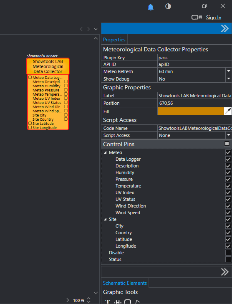The height and width of the screenshot is (304, 232).
Task: Collapse the Properties panel with double chevron
Action: [x=224, y=28]
